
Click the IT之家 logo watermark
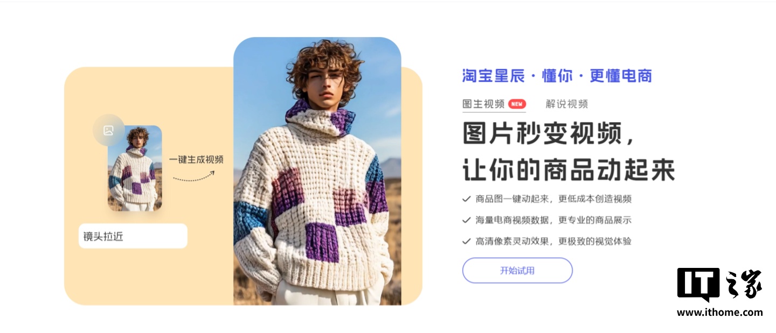tap(719, 285)
